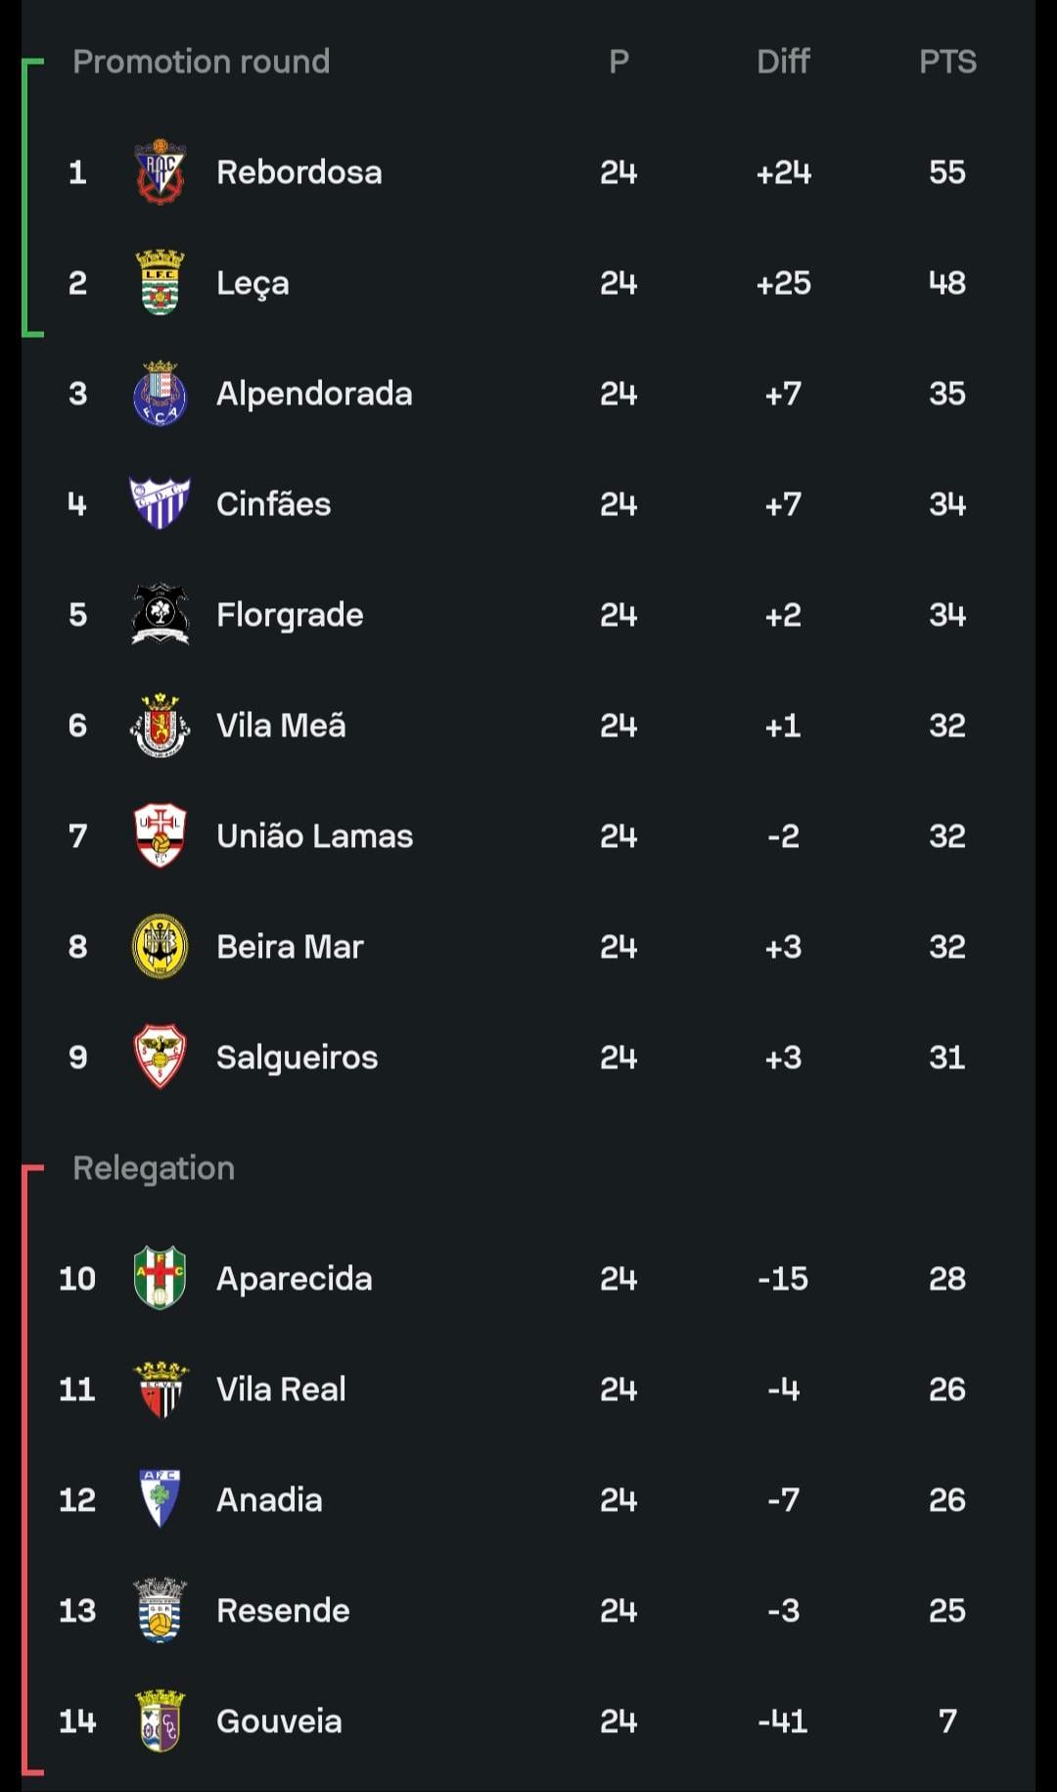Select the Alpendorada club logo
Screen dimensions: 1057x1792
[160, 394]
